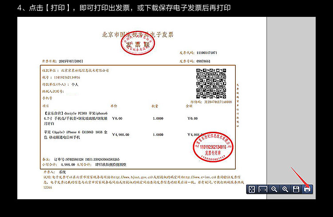Click the tax number 110192562134916 text line
Viewport: 333px width, 217px height.
(61, 77)
